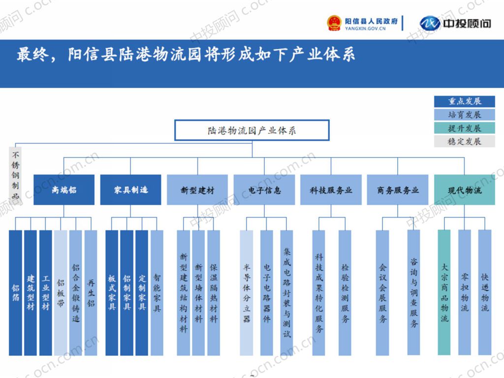
Task: Select the 现代物流 teal category box
Action: coord(464,190)
